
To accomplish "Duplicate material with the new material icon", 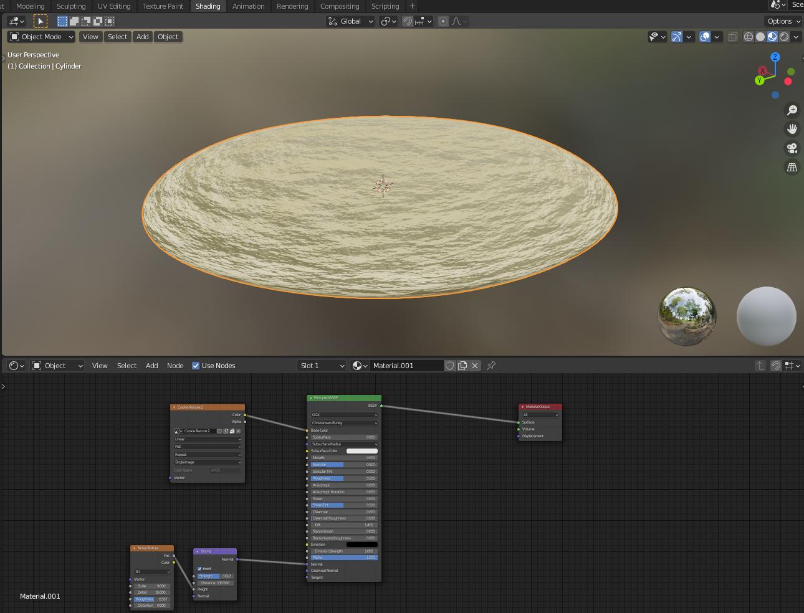I will (462, 366).
